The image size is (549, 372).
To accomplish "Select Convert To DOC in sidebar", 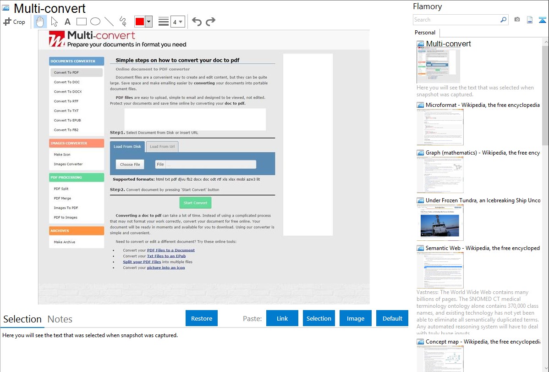I will pos(66,82).
